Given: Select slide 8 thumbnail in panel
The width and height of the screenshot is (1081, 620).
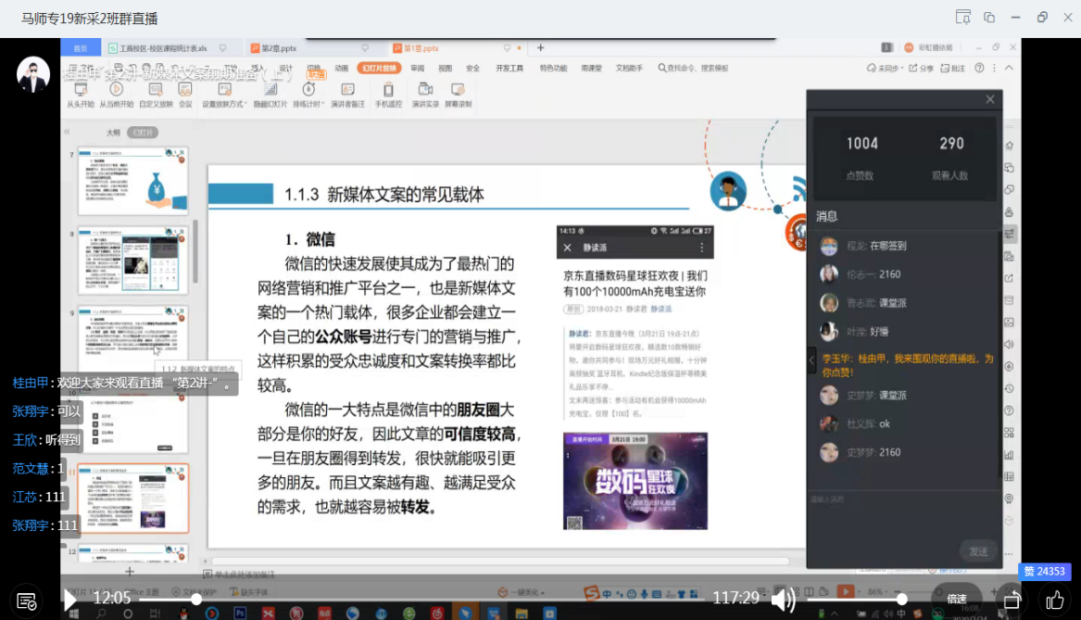Looking at the screenshot, I should 132,260.
